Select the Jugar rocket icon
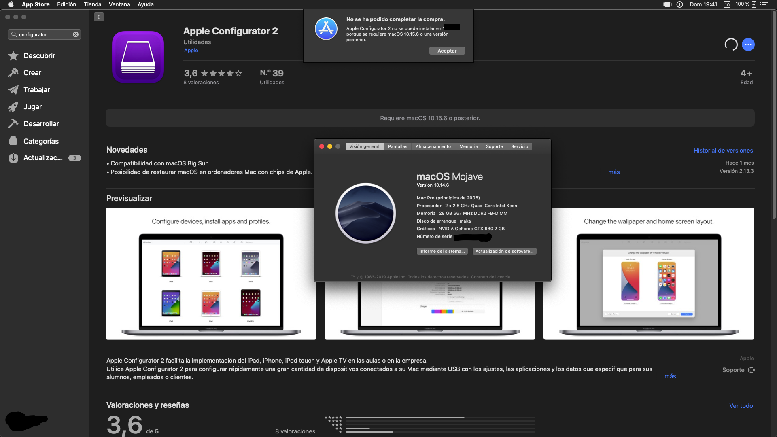This screenshot has width=777, height=437. point(13,107)
